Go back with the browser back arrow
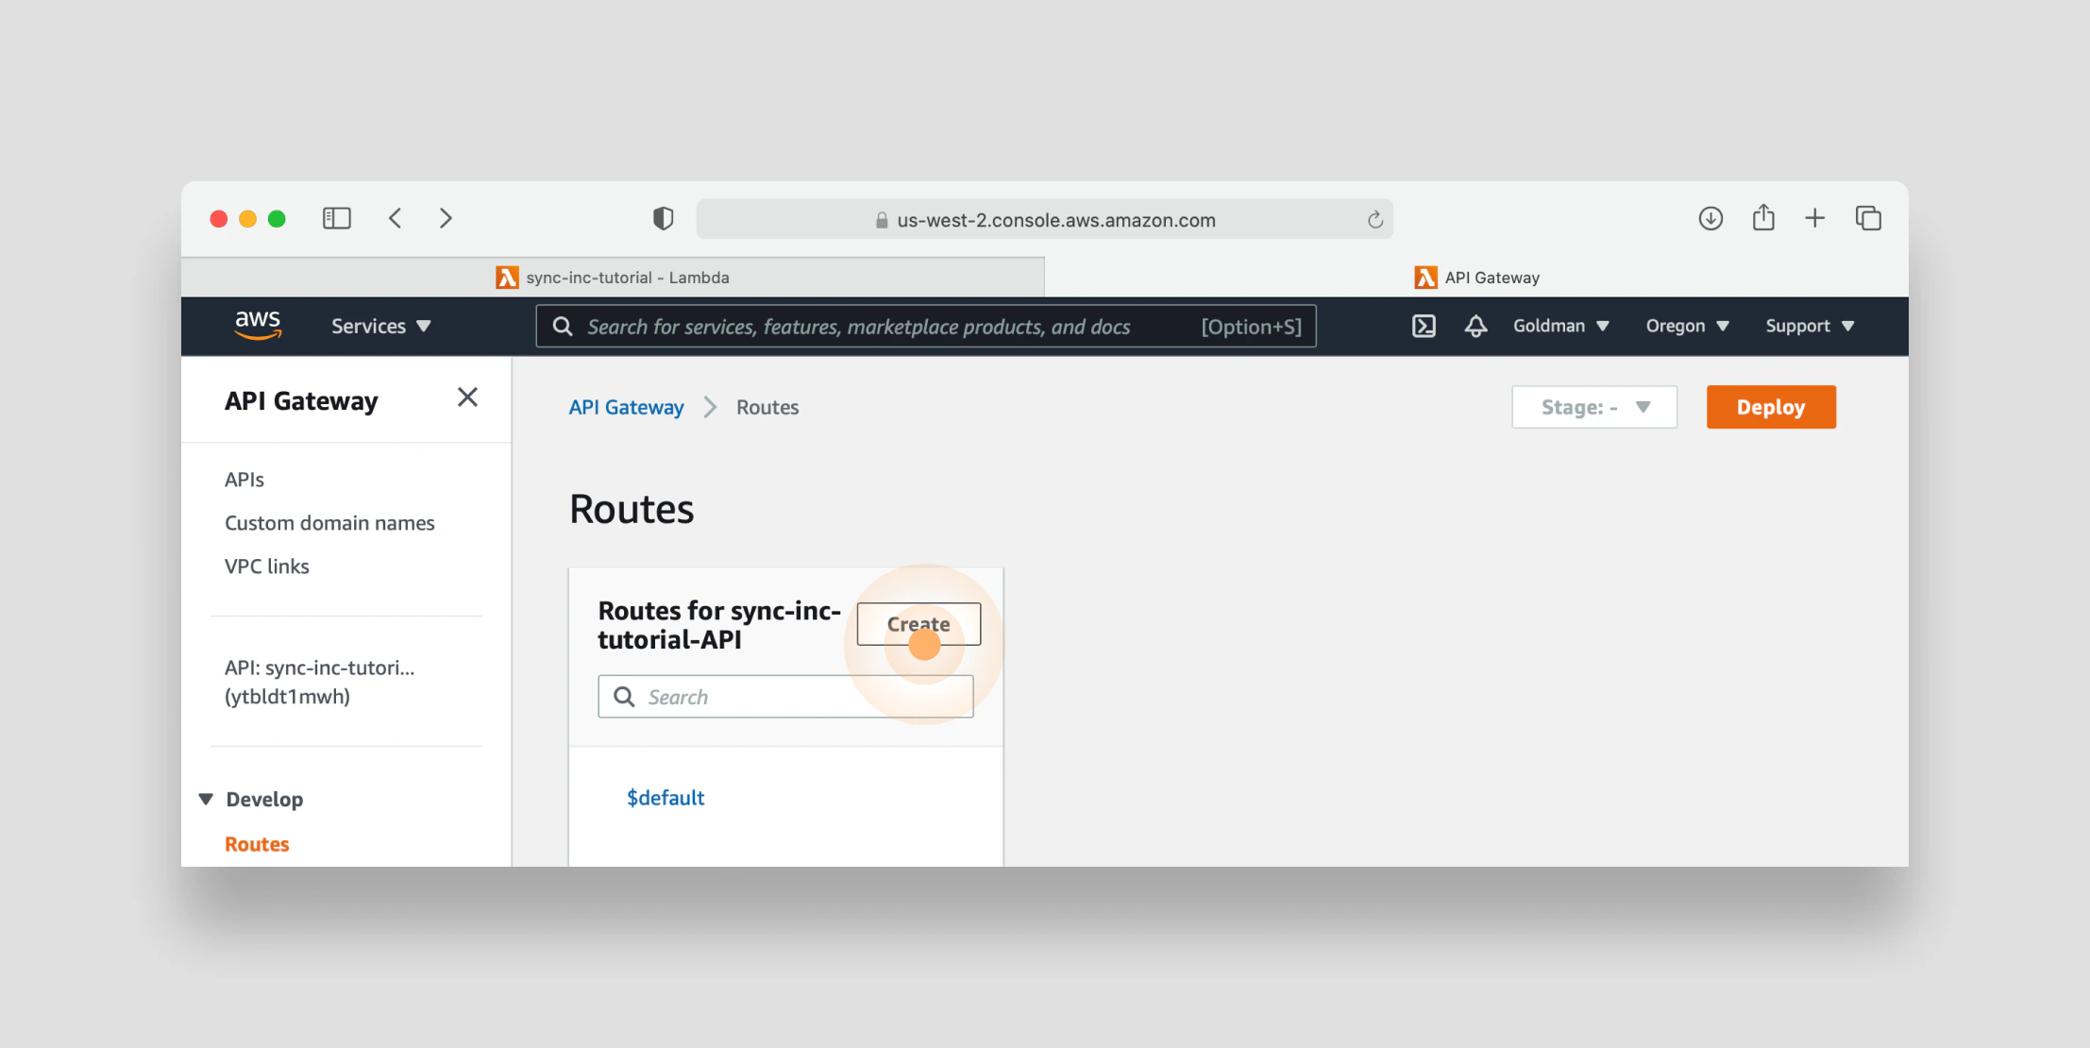 click(x=396, y=219)
